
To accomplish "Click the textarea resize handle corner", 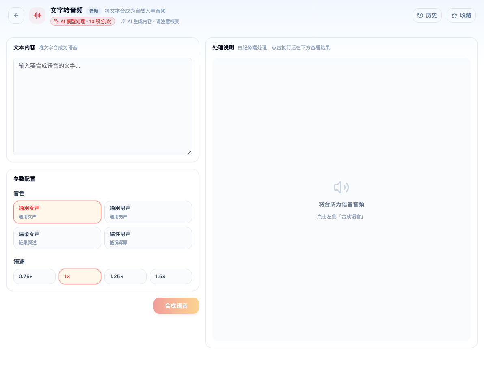I will coord(190,152).
